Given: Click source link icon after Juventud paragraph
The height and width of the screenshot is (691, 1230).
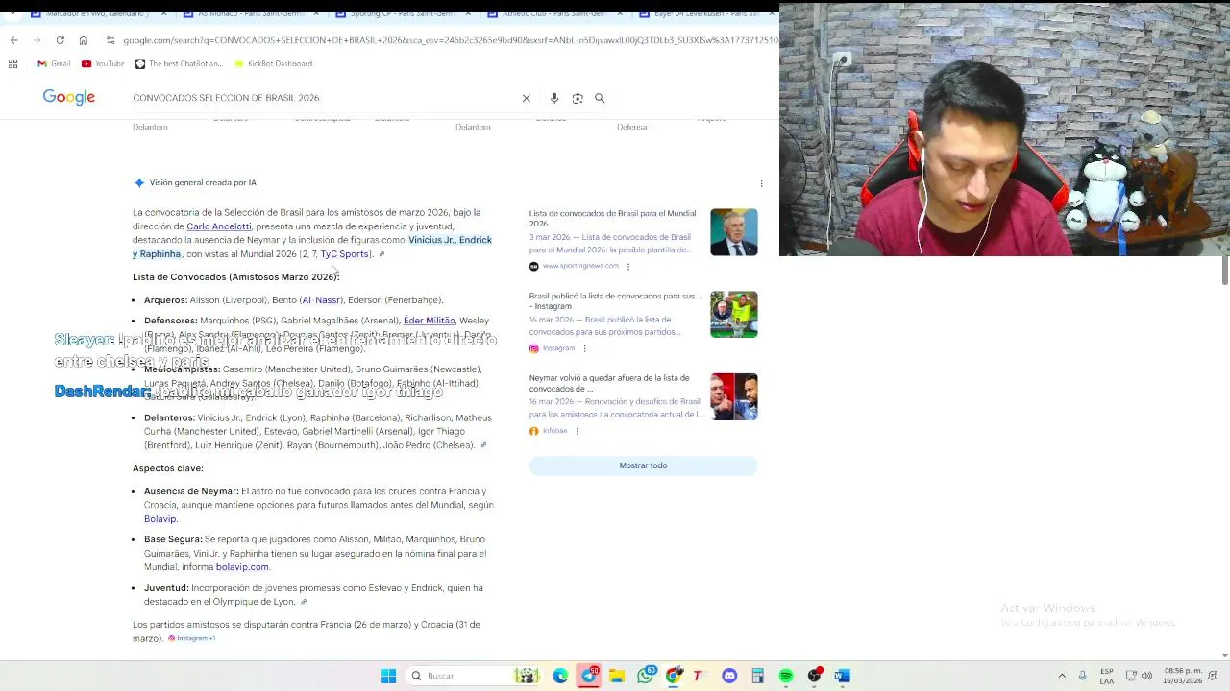Looking at the screenshot, I should pos(304,602).
